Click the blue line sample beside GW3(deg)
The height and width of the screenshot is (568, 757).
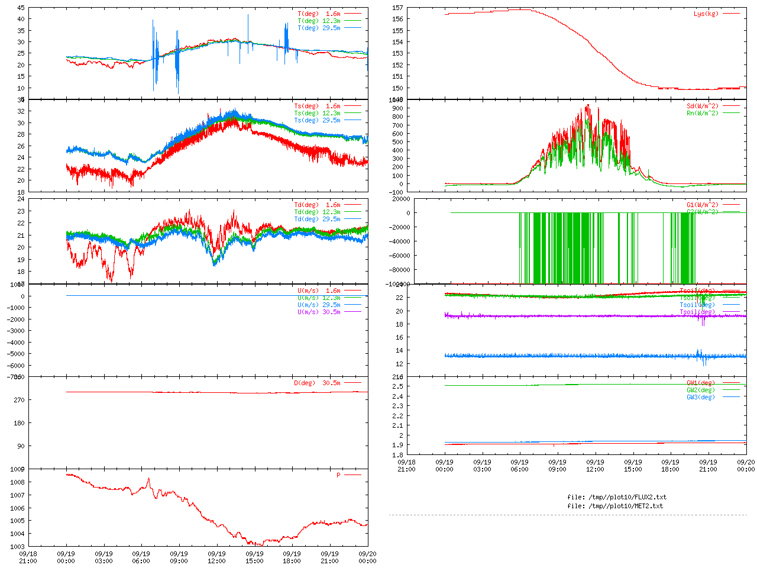pyautogui.click(x=731, y=397)
